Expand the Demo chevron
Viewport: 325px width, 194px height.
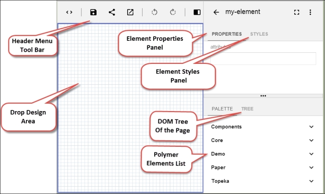click(312, 154)
